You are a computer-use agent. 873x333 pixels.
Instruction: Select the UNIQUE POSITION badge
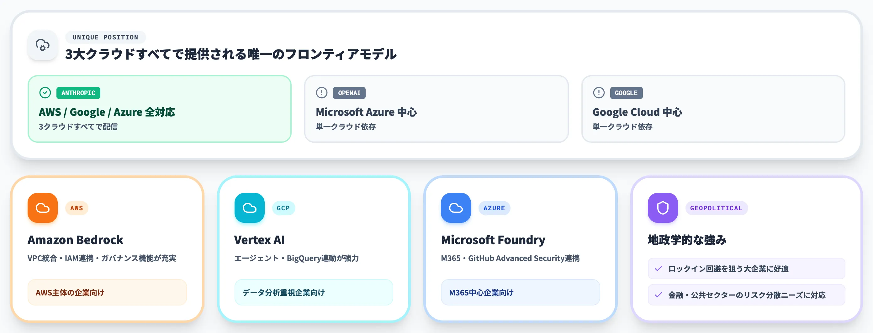pyautogui.click(x=105, y=37)
